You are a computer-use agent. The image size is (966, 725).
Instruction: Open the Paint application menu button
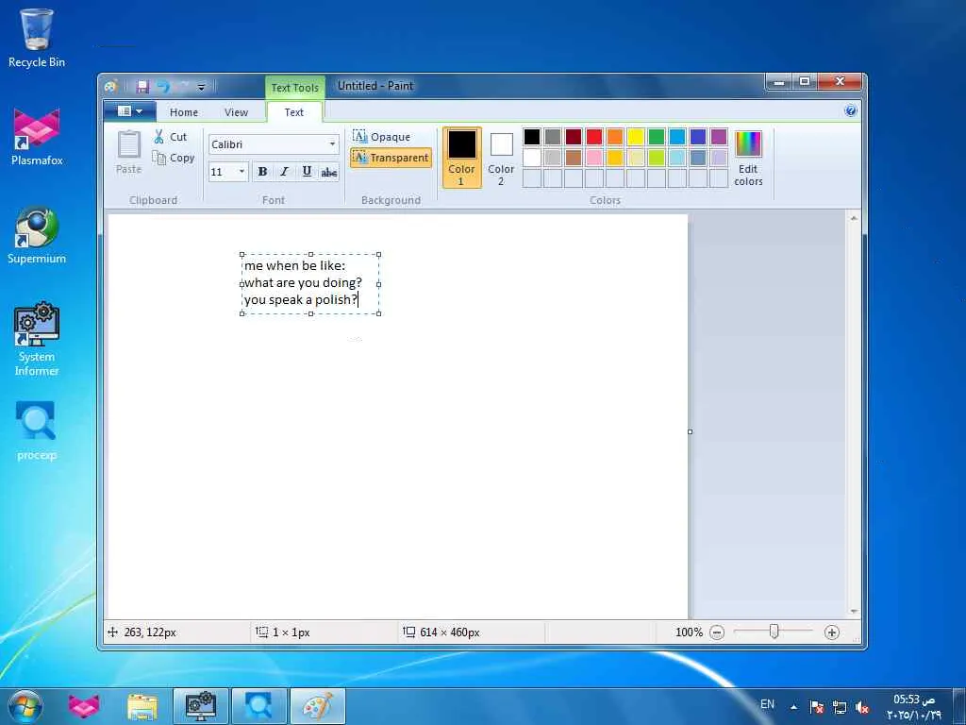pyautogui.click(x=129, y=111)
